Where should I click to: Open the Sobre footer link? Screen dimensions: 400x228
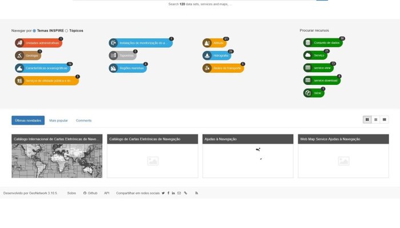coord(71,193)
